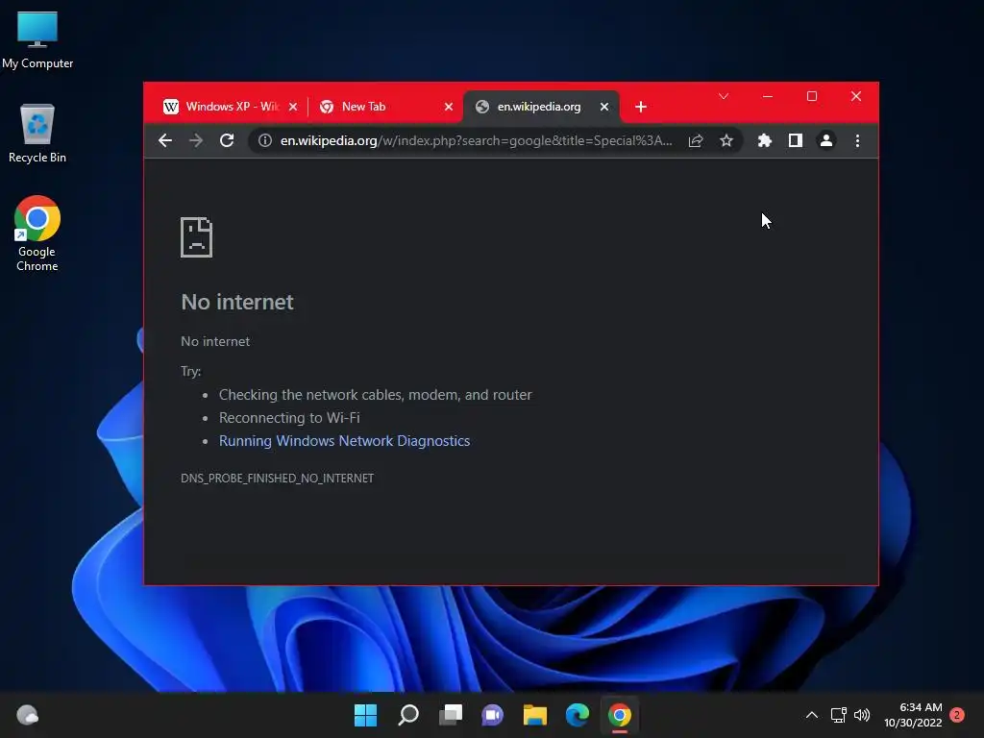Select Google Chrome desktop shortcut
984x738 pixels.
pos(37,234)
